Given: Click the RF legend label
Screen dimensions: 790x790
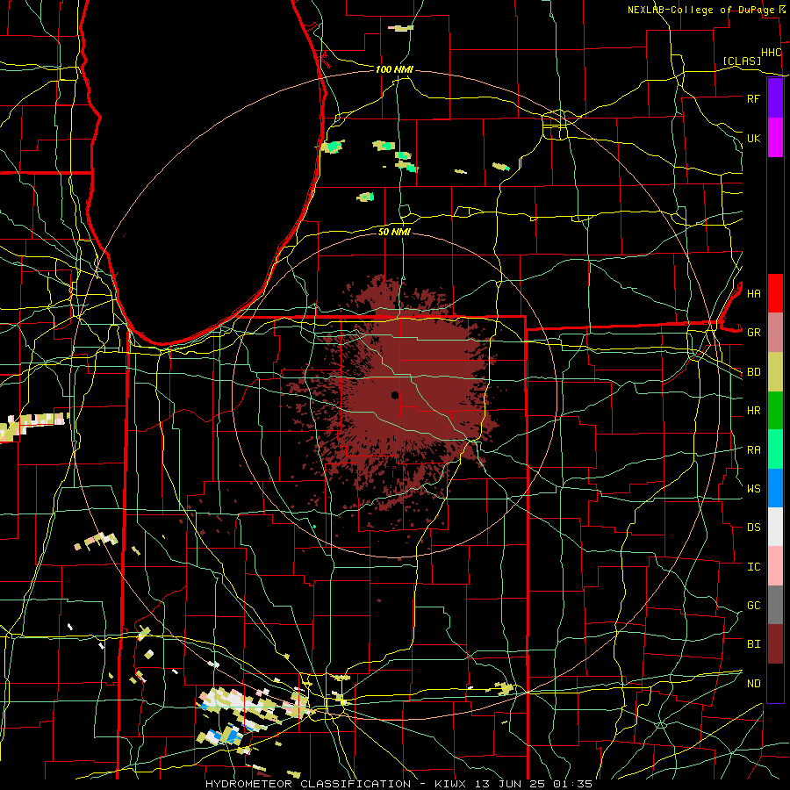Looking at the screenshot, I should click(x=753, y=98).
